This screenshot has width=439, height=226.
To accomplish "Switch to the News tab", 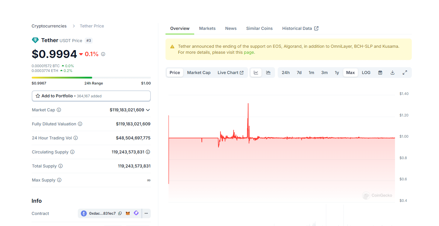I will pos(231,28).
